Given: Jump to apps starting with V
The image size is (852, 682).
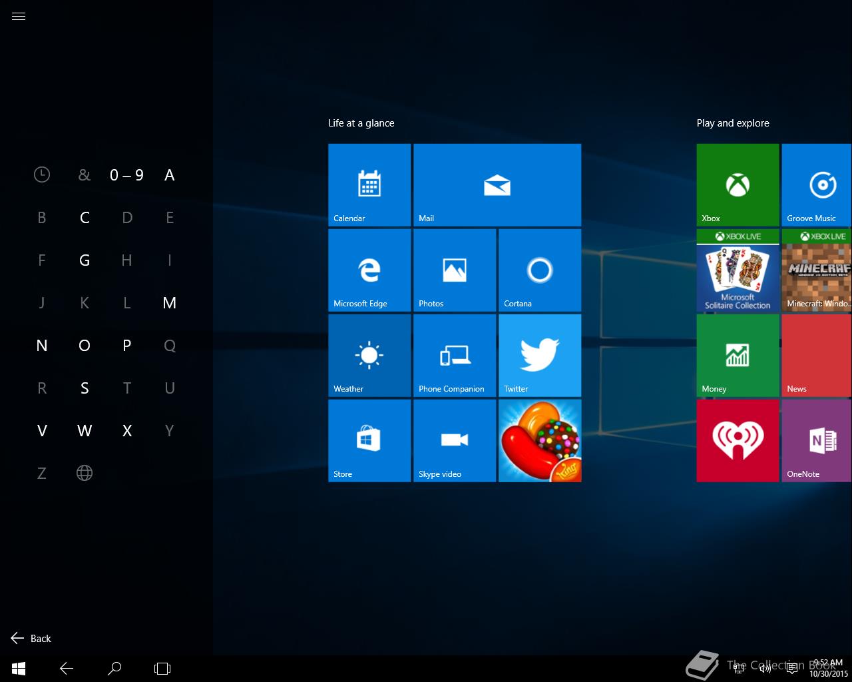Looking at the screenshot, I should coord(42,431).
